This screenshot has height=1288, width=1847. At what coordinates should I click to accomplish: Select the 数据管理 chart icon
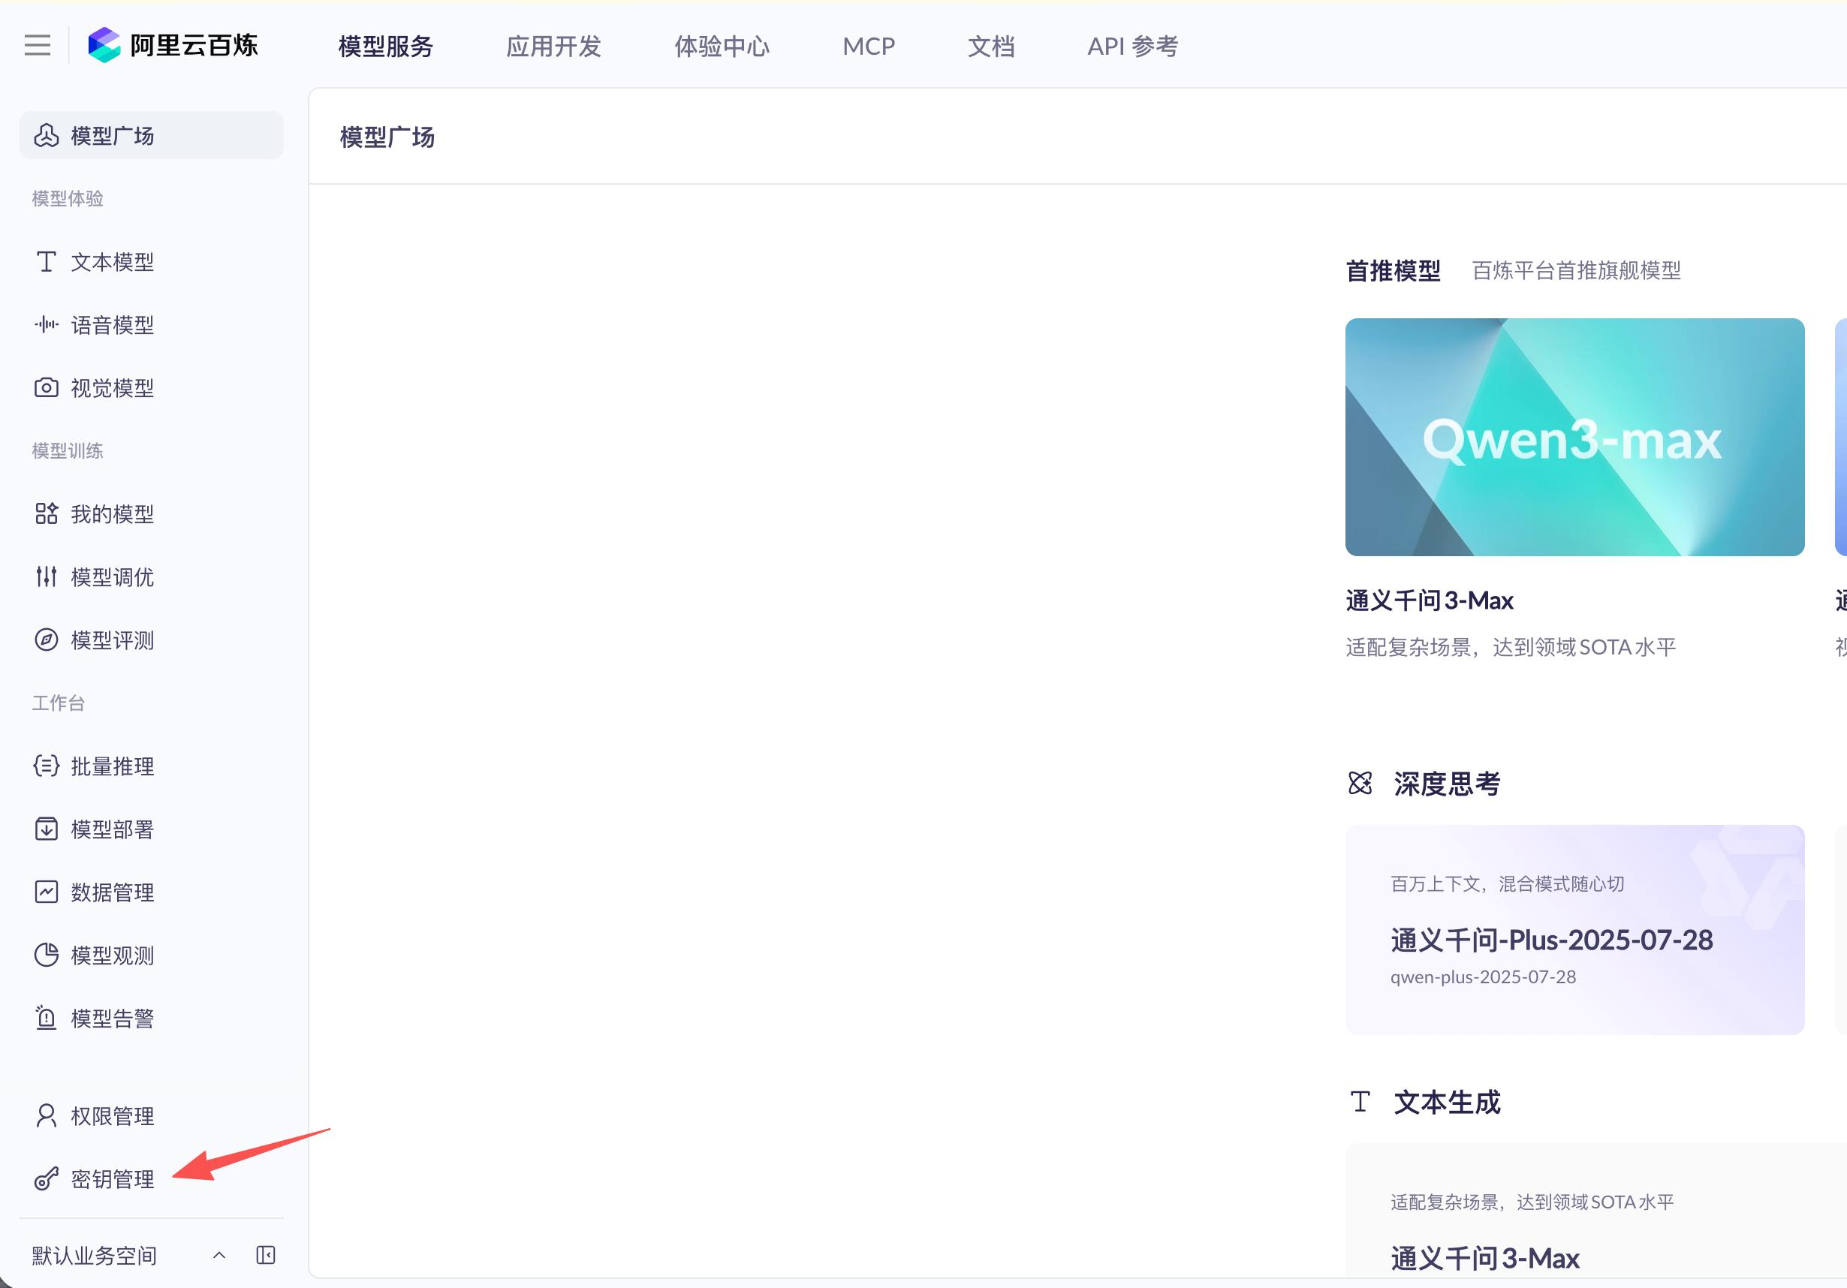(x=46, y=892)
